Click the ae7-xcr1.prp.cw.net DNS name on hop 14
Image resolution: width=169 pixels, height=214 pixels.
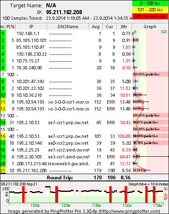coord(68,123)
